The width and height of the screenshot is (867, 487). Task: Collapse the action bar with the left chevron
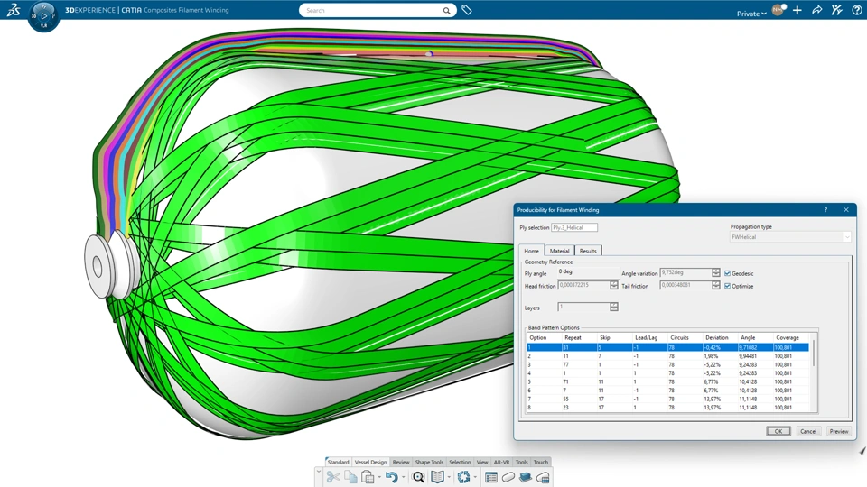point(319,471)
